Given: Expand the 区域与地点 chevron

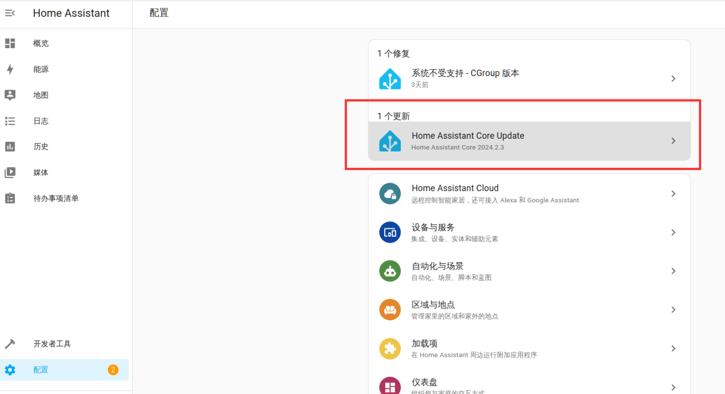Looking at the screenshot, I should pyautogui.click(x=673, y=310).
